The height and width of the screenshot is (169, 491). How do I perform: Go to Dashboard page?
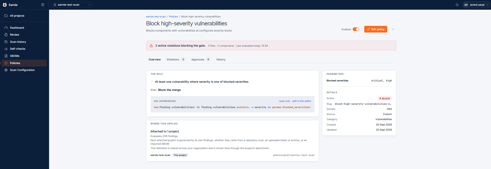[24, 28]
